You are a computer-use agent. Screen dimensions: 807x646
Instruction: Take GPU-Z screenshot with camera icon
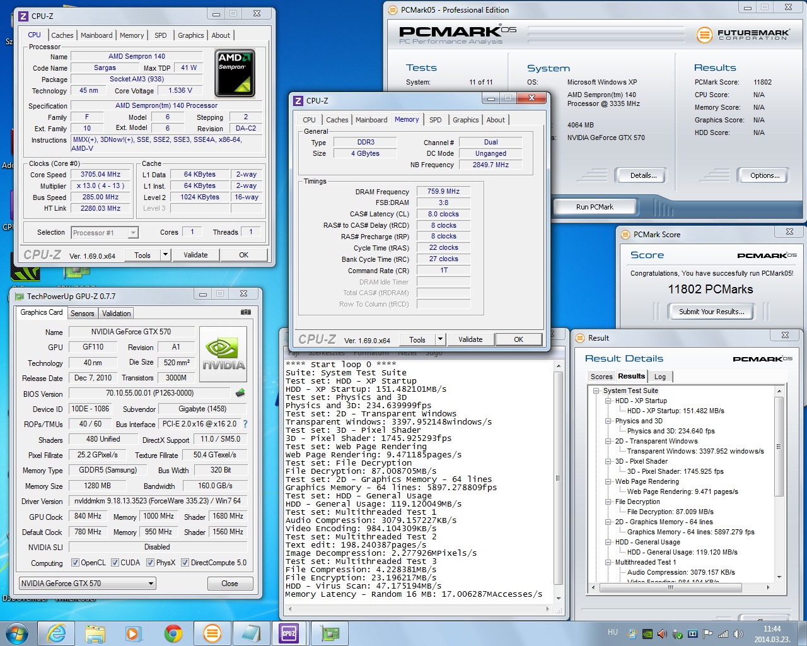246,312
